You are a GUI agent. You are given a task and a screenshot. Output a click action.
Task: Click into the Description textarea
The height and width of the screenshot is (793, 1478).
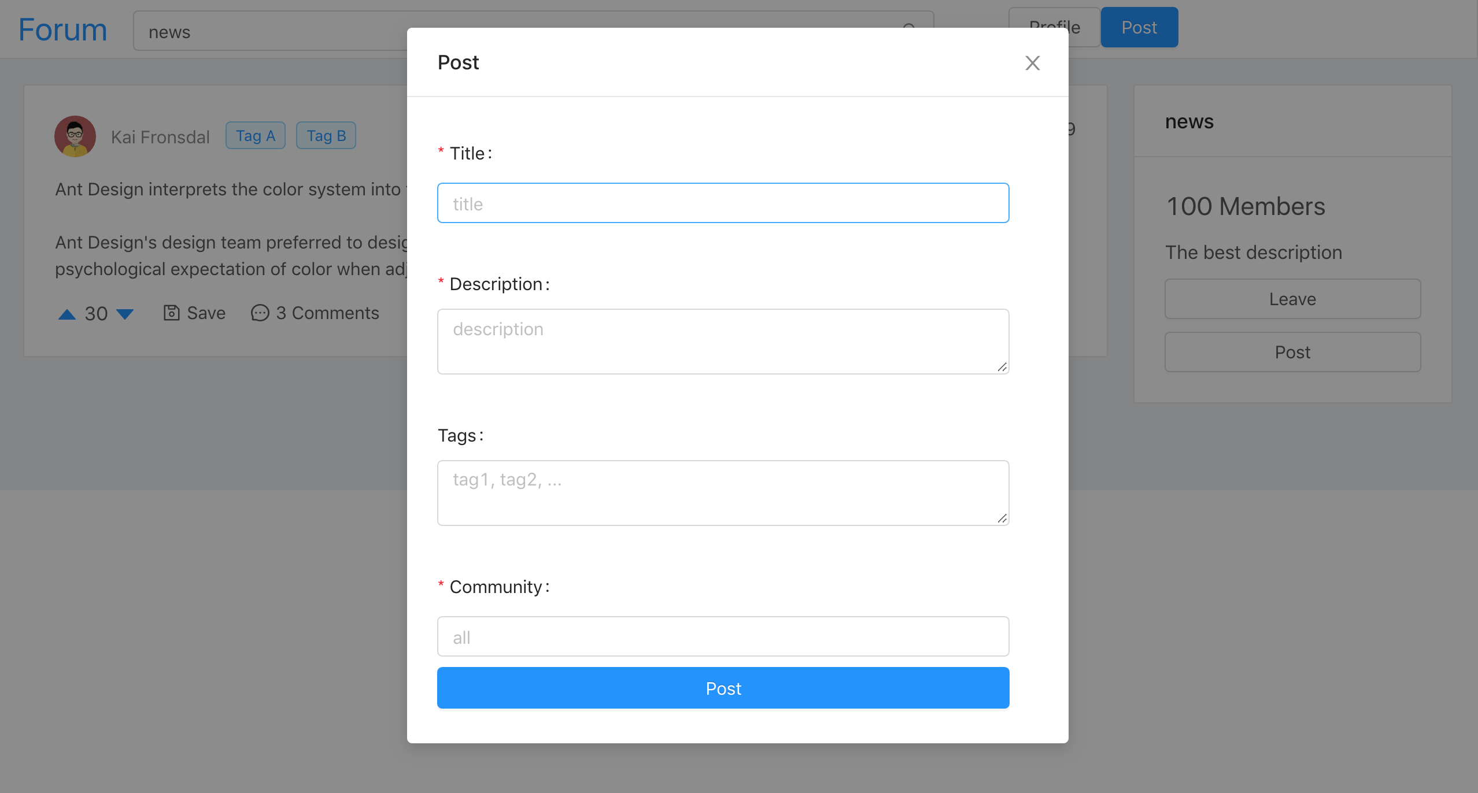point(723,342)
